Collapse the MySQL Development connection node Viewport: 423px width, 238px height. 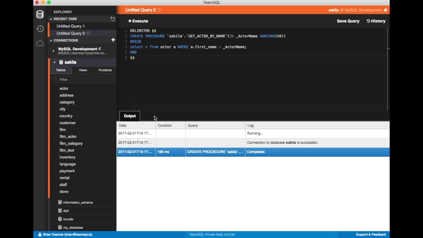pyautogui.click(x=53, y=51)
